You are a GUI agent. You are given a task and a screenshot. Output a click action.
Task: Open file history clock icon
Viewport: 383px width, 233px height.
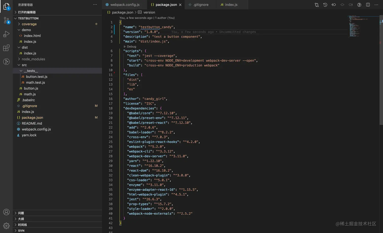pos(325,5)
